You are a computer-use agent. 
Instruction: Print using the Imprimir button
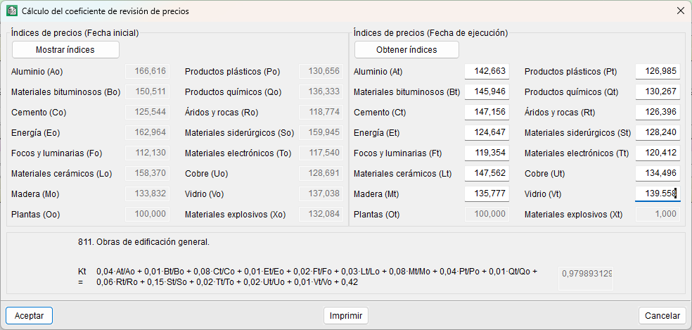(346, 316)
